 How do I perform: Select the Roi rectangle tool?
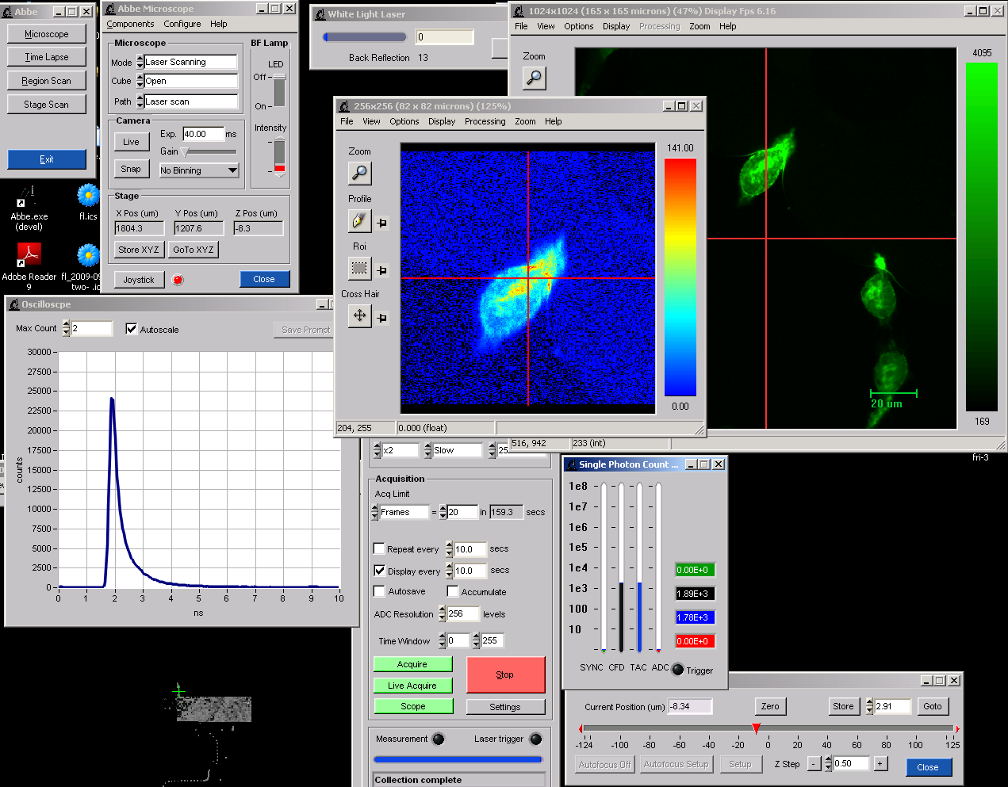pyautogui.click(x=359, y=269)
